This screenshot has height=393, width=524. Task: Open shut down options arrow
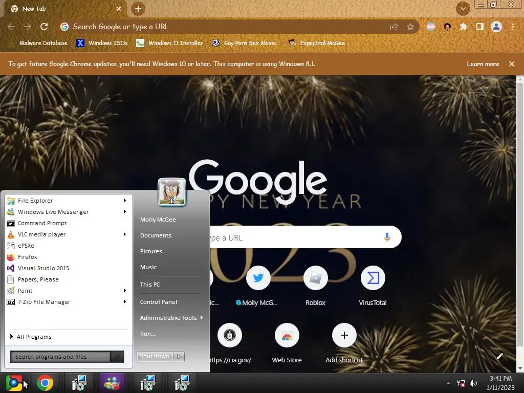(179, 357)
